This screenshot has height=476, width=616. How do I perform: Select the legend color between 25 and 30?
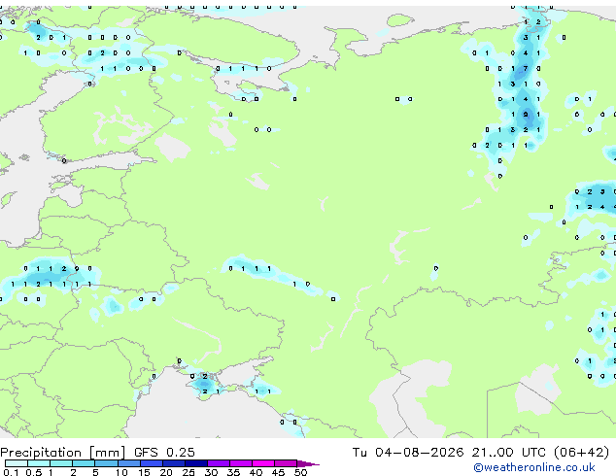coord(196,463)
